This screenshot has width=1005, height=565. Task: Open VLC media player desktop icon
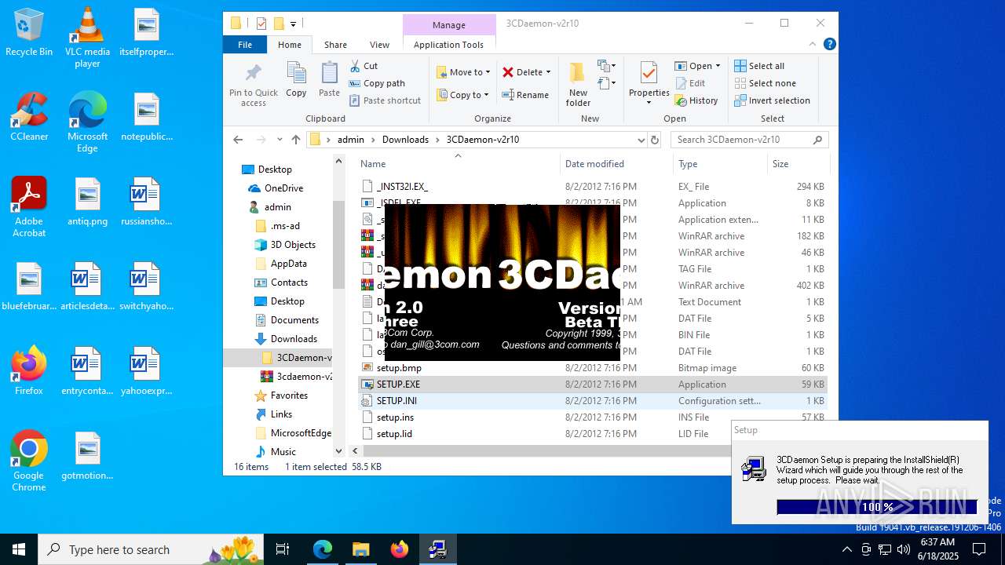pos(87,38)
